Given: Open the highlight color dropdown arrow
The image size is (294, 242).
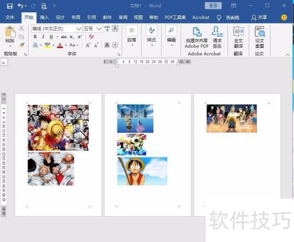Looking at the screenshot, I should click(54, 45).
